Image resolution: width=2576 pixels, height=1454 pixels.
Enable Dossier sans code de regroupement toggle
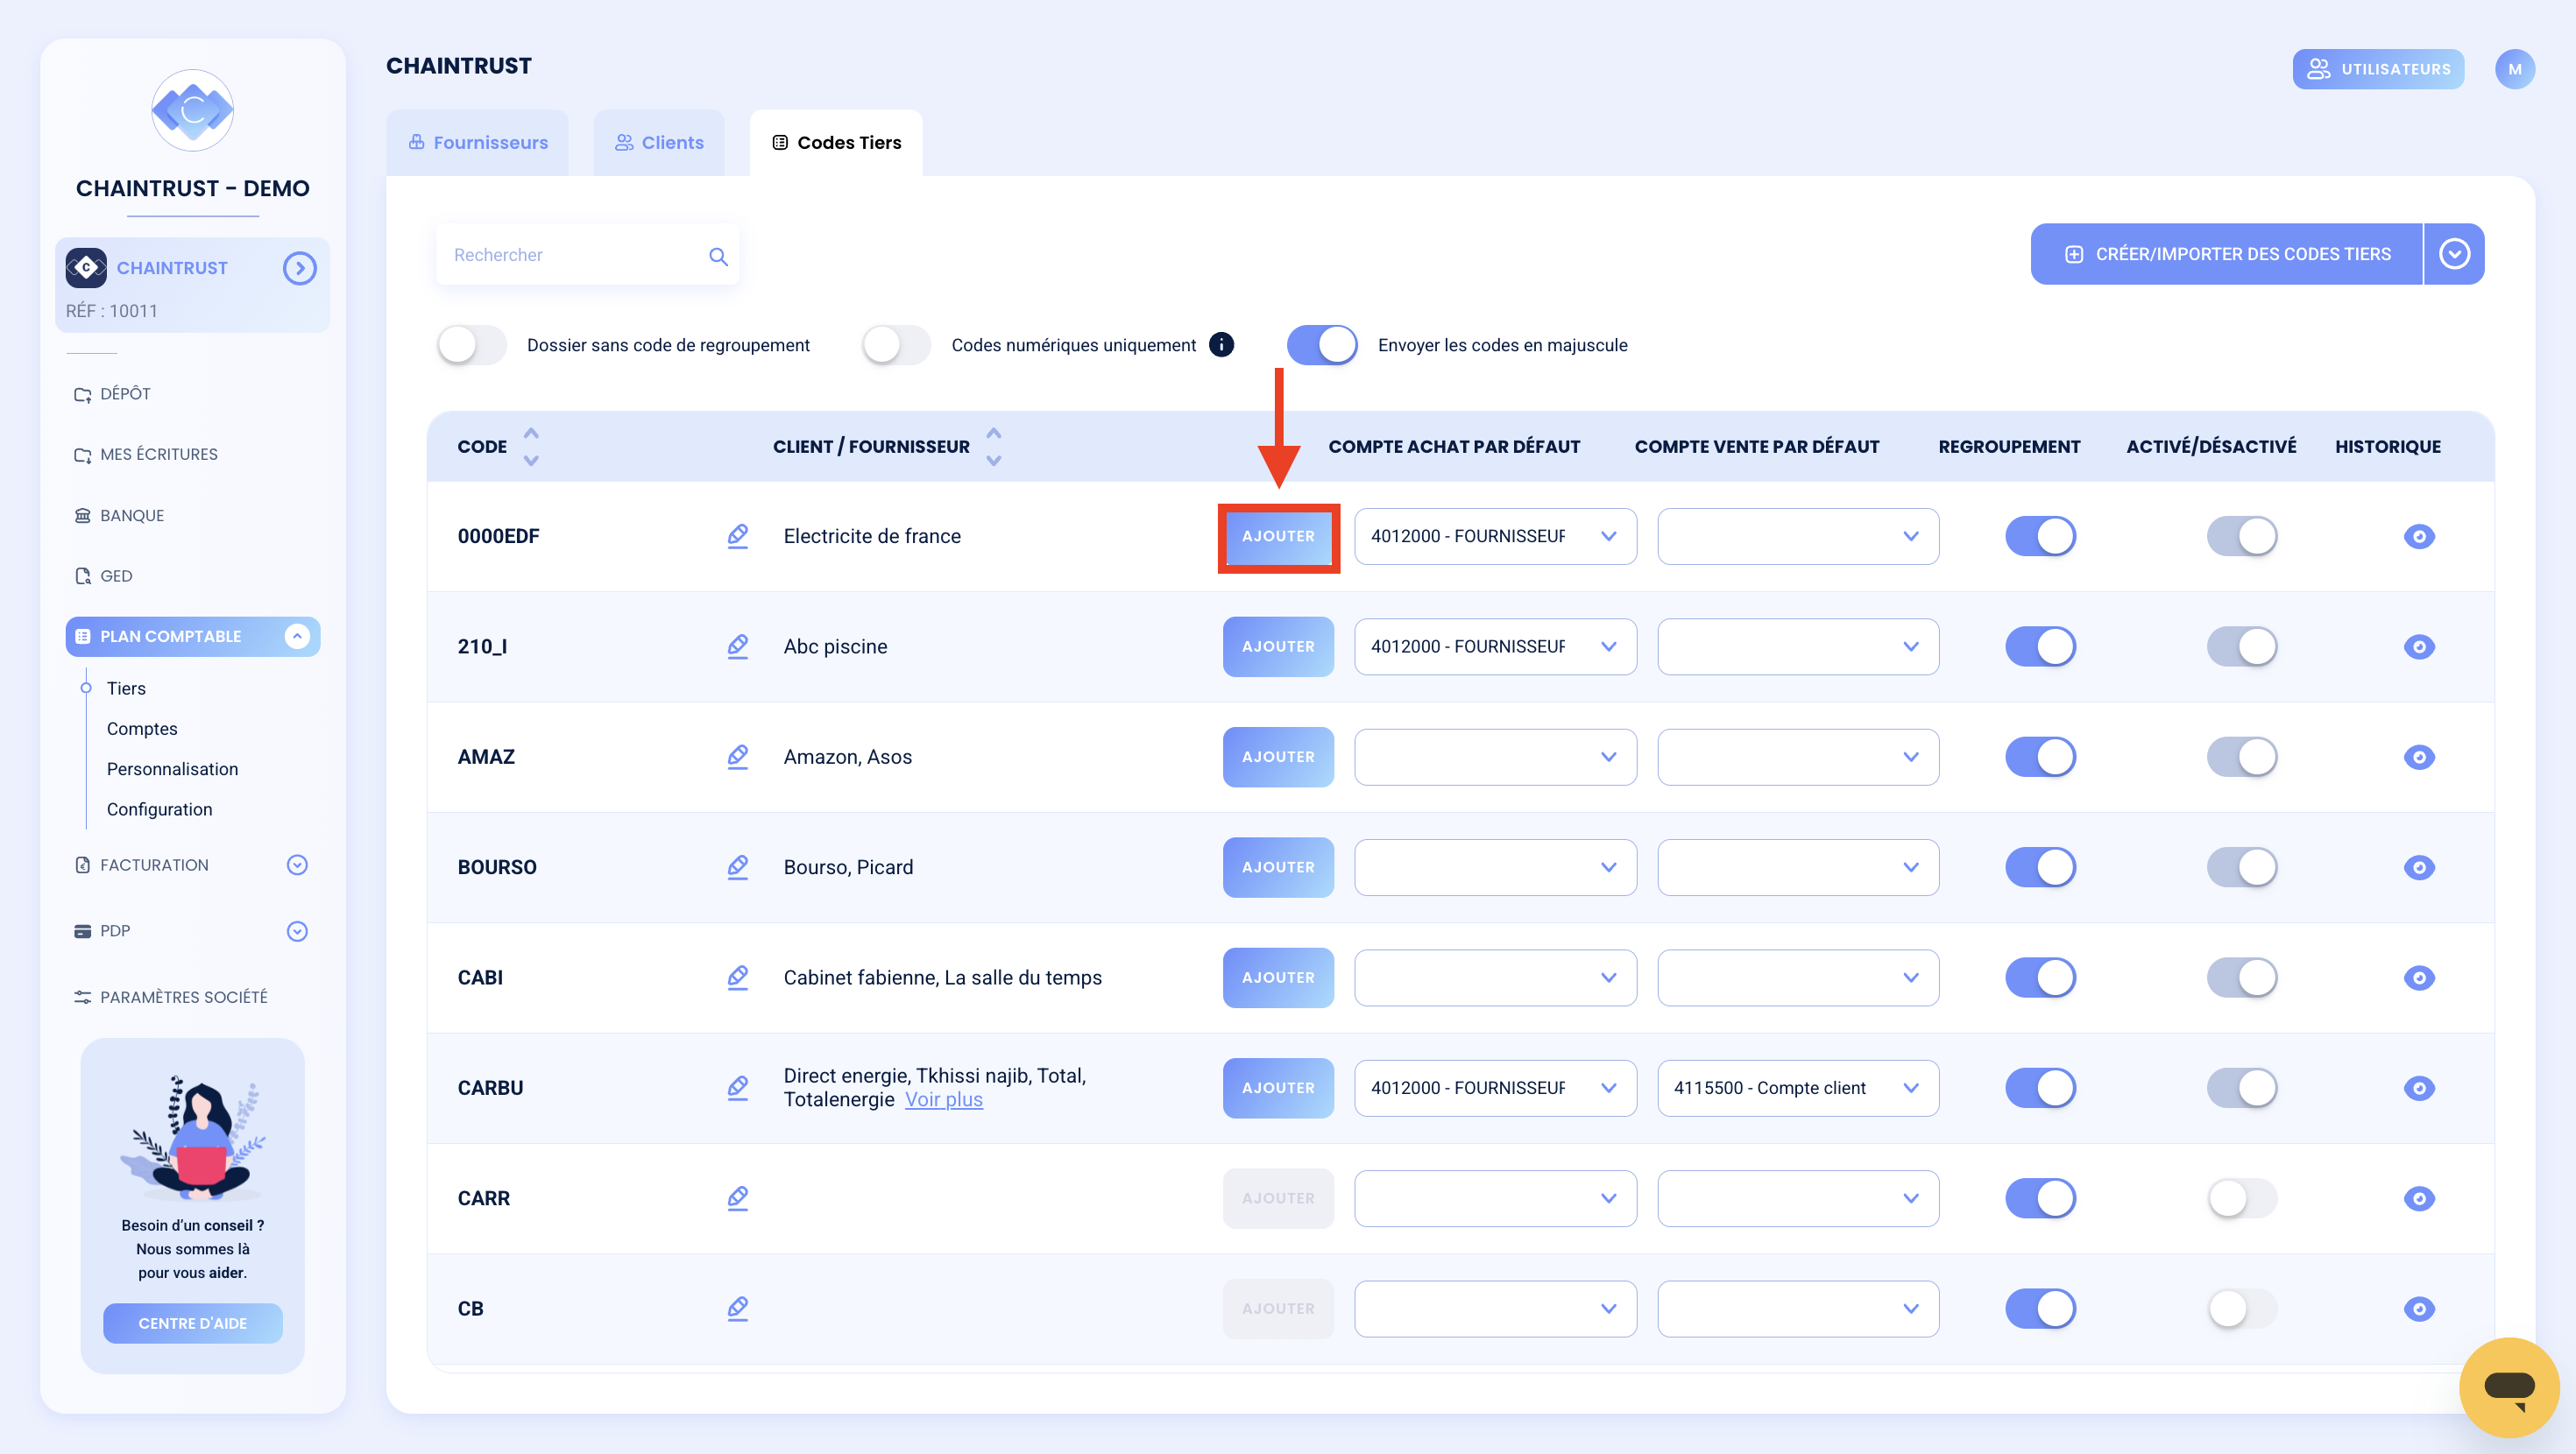[472, 345]
